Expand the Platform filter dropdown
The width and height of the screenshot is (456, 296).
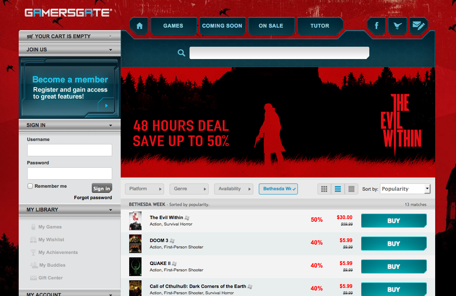[x=144, y=189]
